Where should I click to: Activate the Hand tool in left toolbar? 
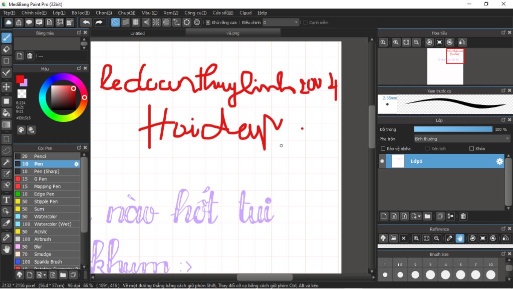coord(6,249)
